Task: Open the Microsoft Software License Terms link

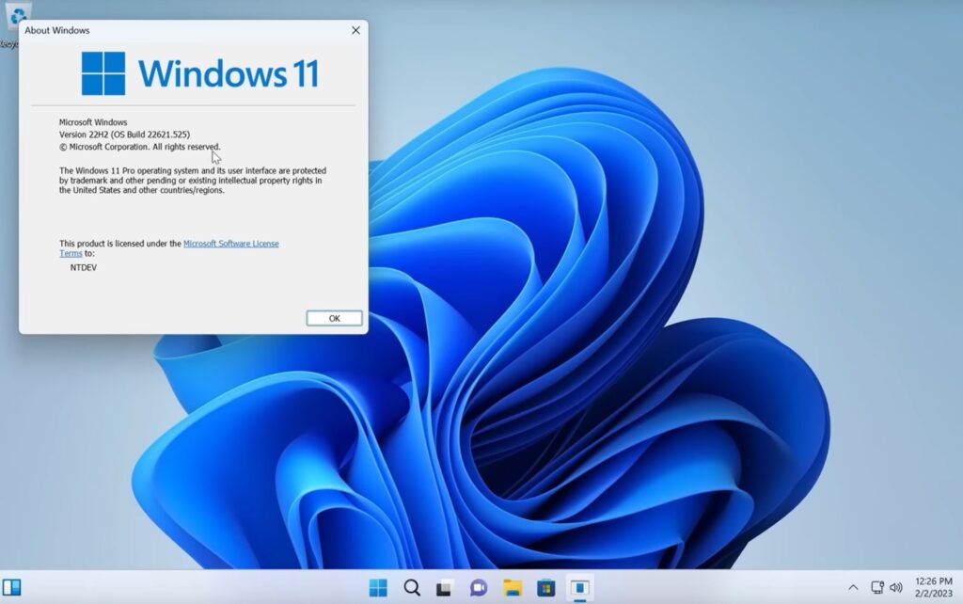Action: pyautogui.click(x=230, y=244)
